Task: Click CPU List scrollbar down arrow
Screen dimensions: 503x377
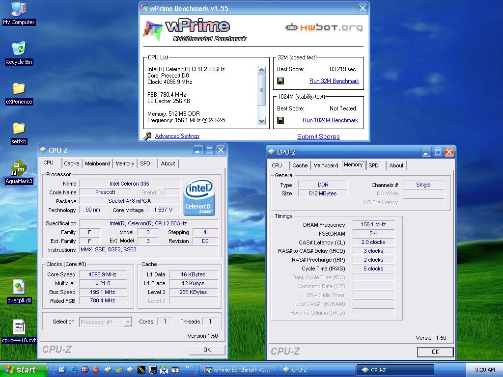Action: pos(262,121)
